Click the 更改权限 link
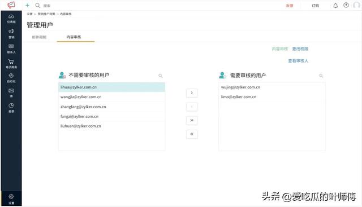The height and width of the screenshot is (207, 362). click(300, 49)
